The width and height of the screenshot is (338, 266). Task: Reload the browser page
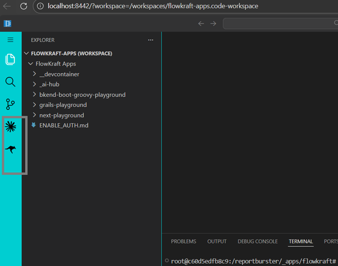[23, 6]
